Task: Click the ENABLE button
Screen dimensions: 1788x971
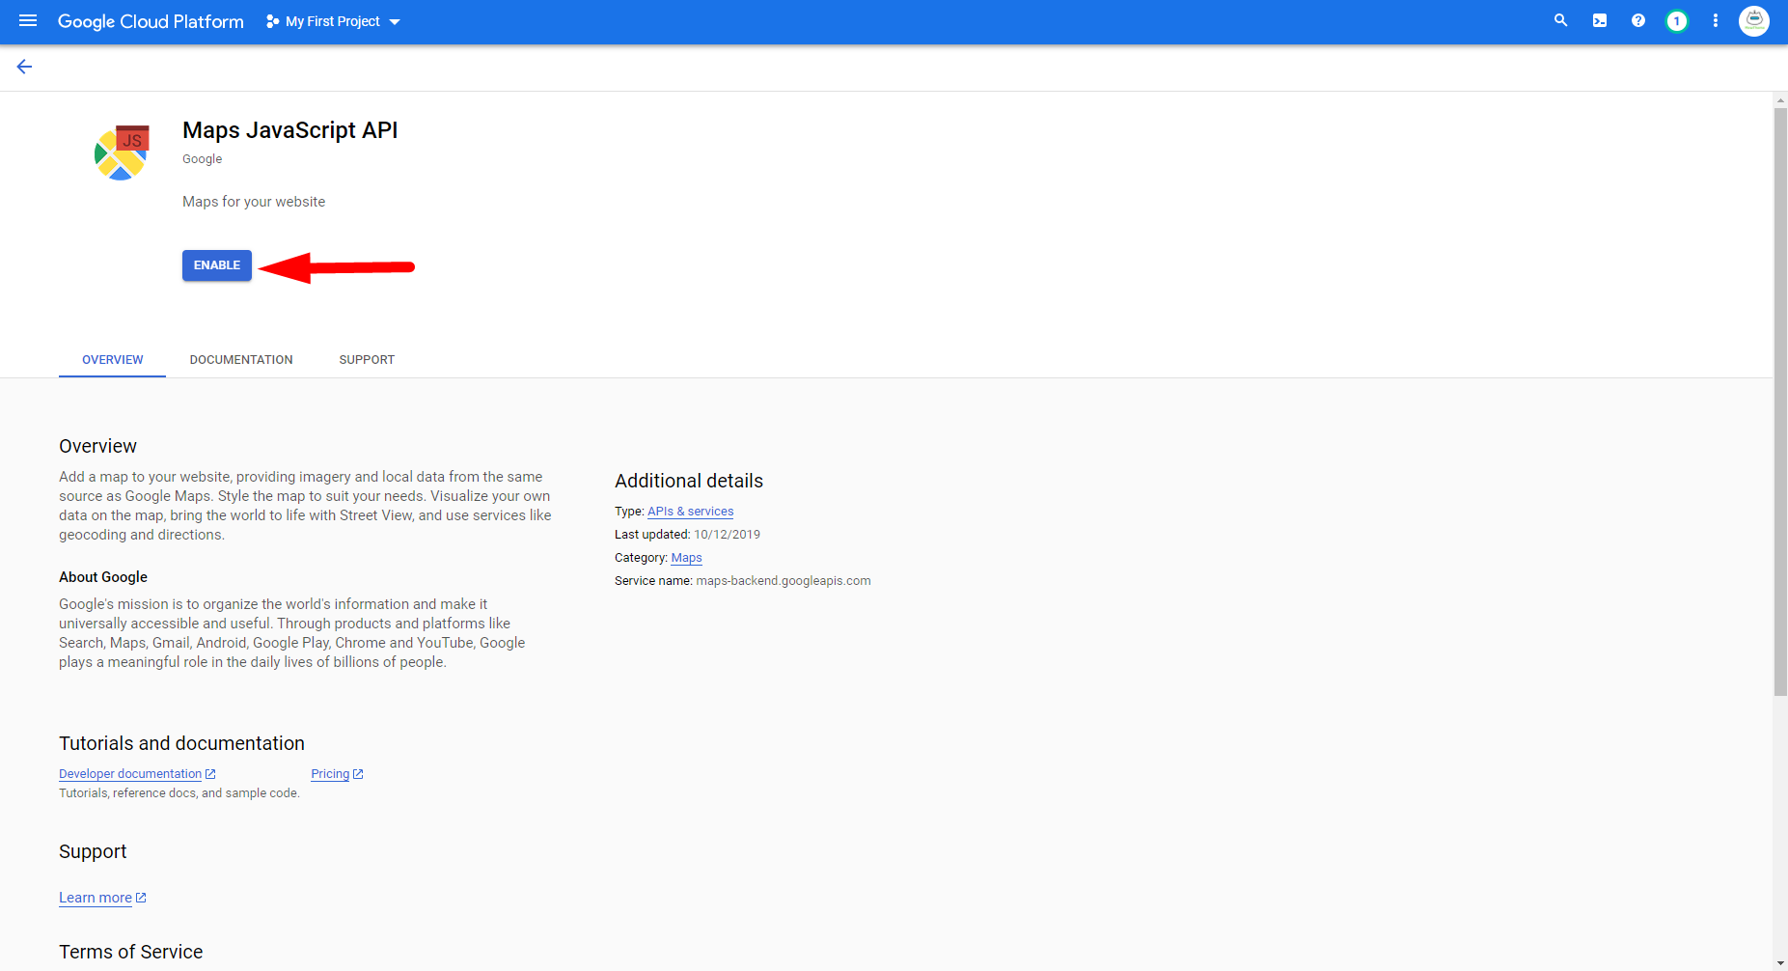Action: coord(217,265)
